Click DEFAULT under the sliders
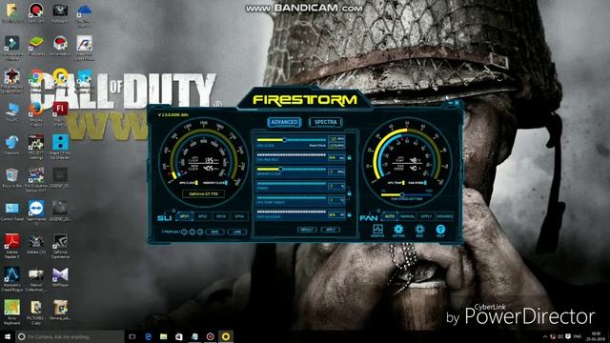The height and width of the screenshot is (343, 610). [307, 230]
